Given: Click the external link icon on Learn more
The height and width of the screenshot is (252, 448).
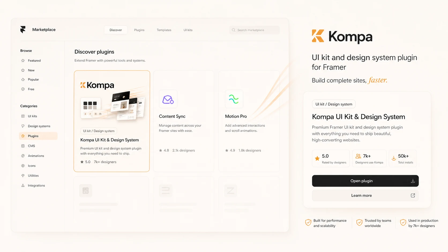Looking at the screenshot, I should point(413,195).
